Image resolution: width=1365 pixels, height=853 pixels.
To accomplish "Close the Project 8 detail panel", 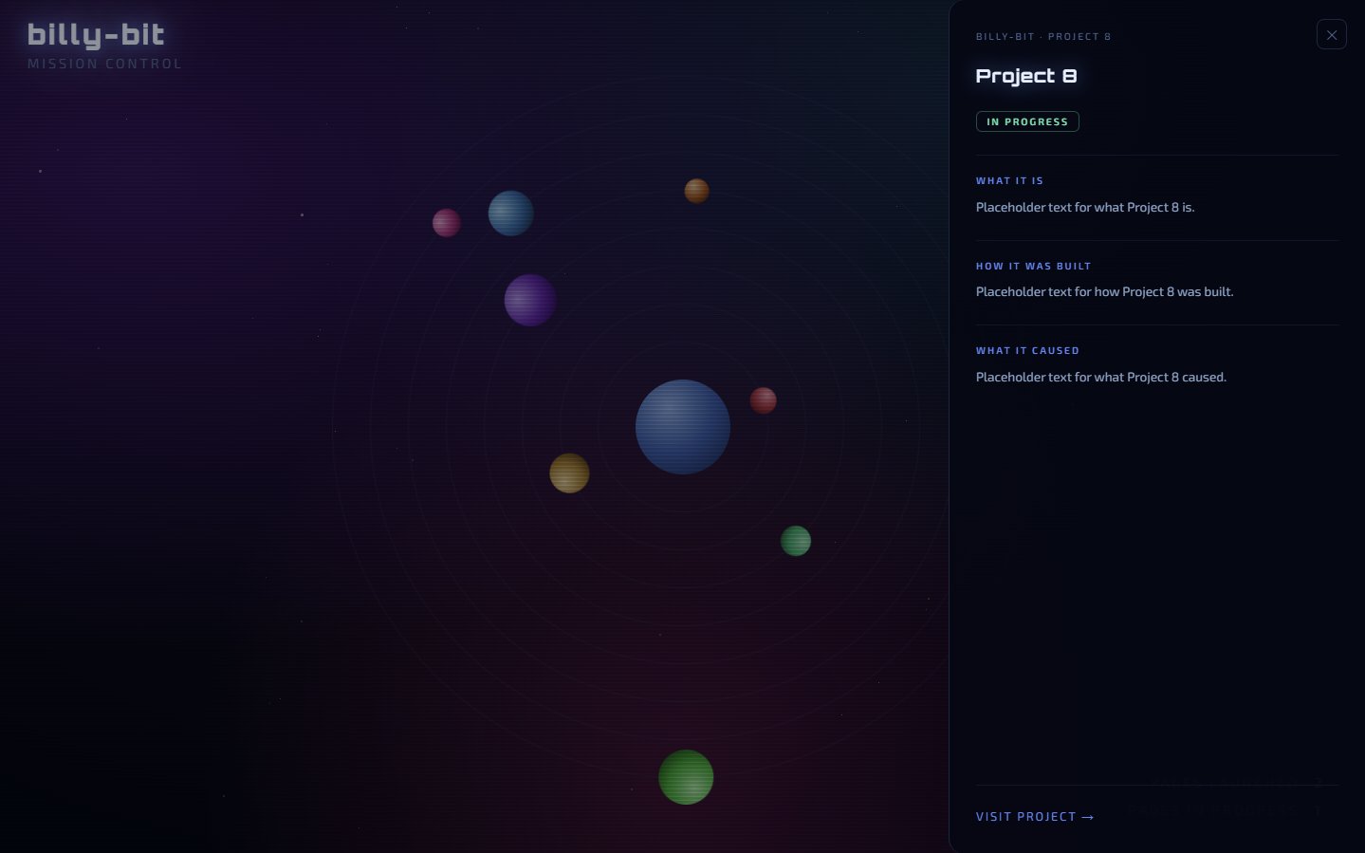I will click(1332, 35).
